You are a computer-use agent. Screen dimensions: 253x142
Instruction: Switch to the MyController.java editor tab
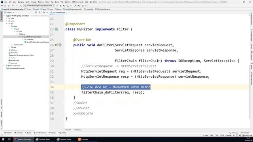59,12
